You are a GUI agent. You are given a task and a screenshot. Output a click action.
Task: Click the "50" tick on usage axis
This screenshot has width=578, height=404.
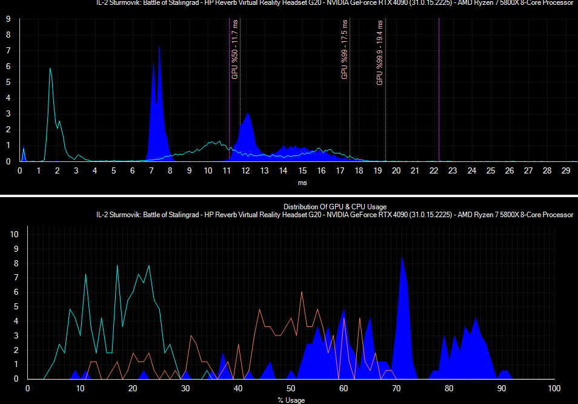tap(291, 388)
